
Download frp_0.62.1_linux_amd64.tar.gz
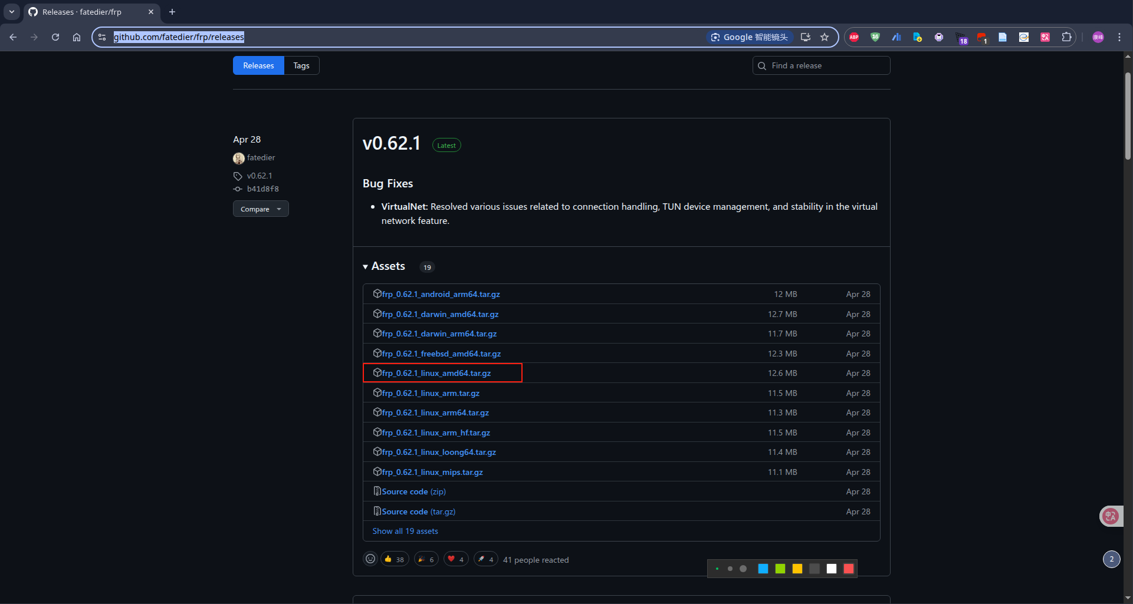[x=436, y=373]
